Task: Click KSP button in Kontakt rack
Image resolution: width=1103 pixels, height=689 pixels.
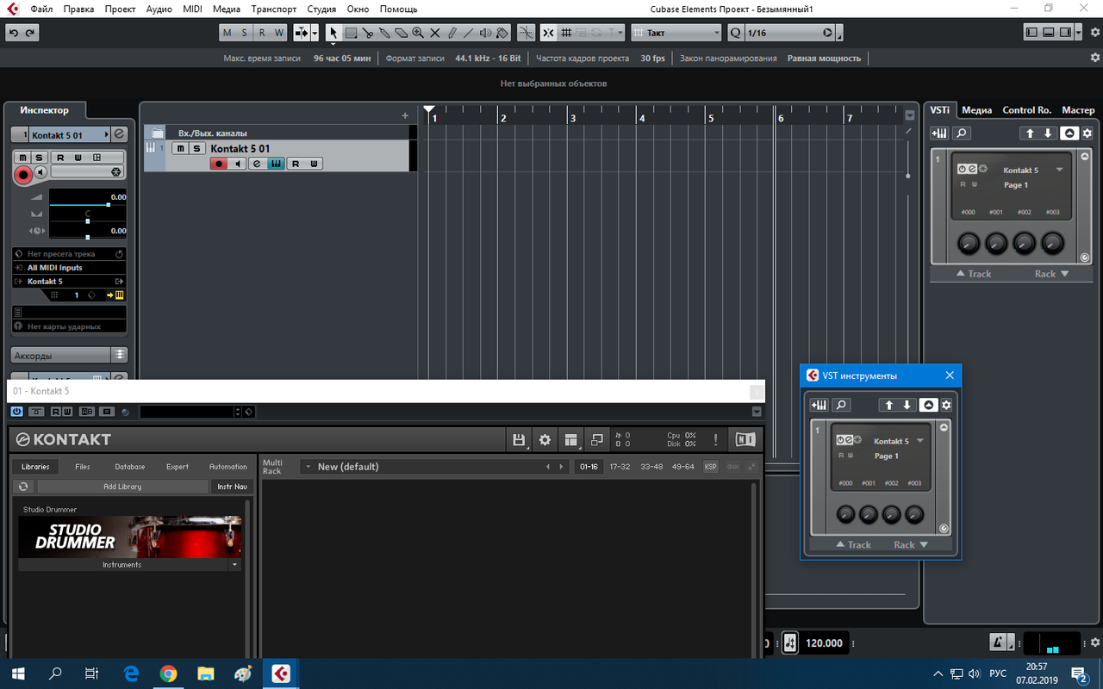Action: (x=711, y=467)
